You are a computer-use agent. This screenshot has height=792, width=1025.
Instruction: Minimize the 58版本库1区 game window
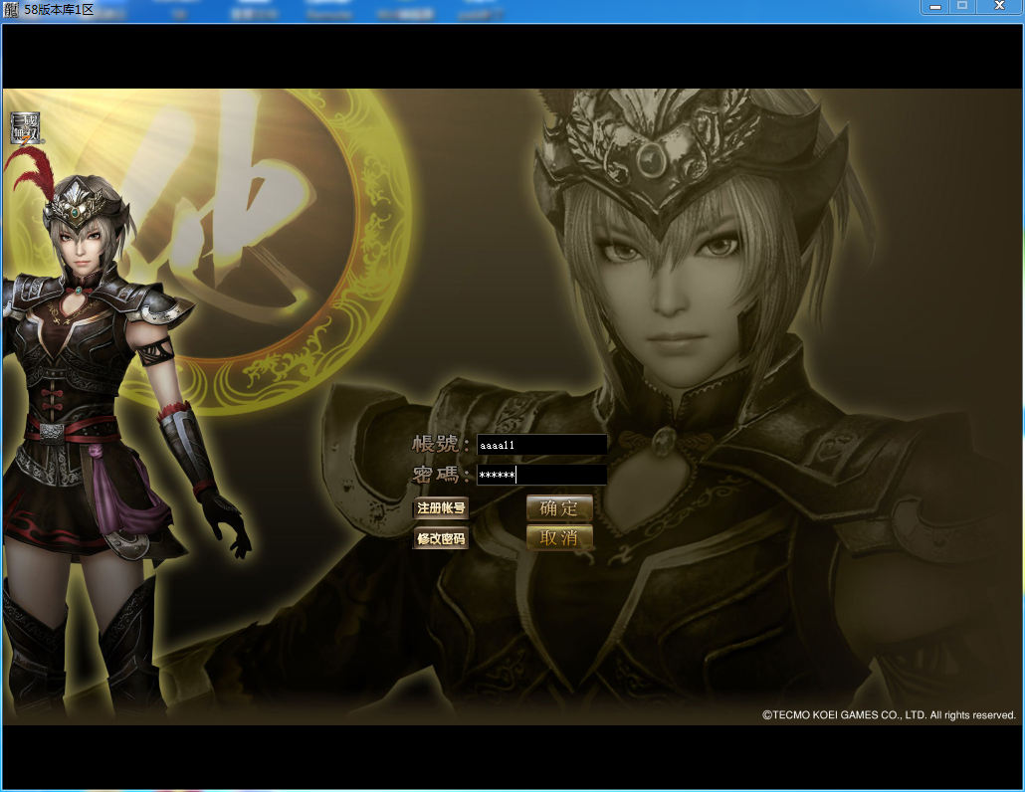point(935,7)
